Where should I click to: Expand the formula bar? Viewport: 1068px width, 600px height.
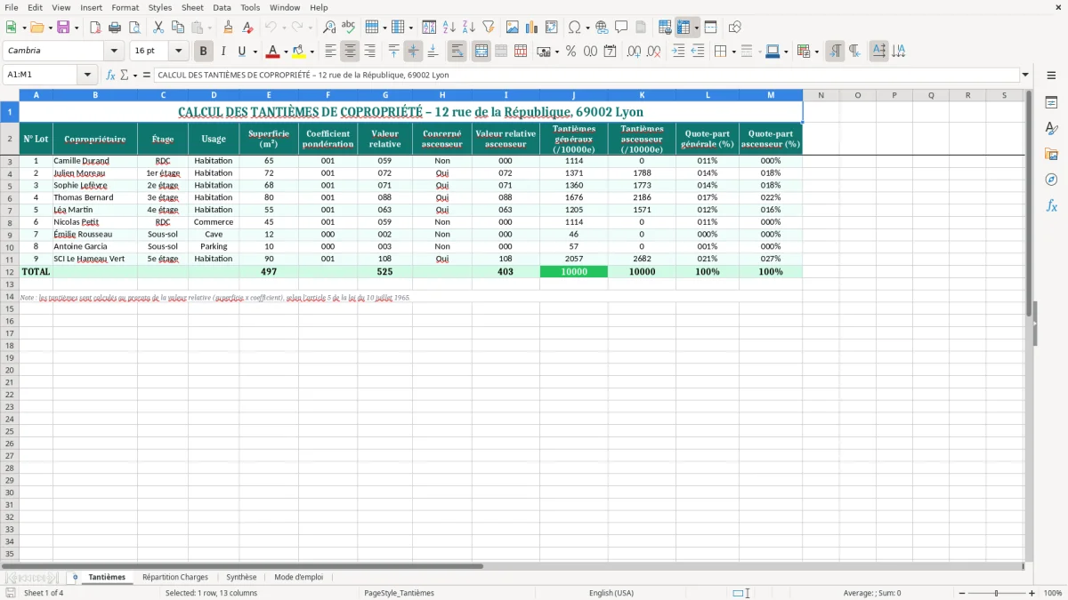(1025, 75)
